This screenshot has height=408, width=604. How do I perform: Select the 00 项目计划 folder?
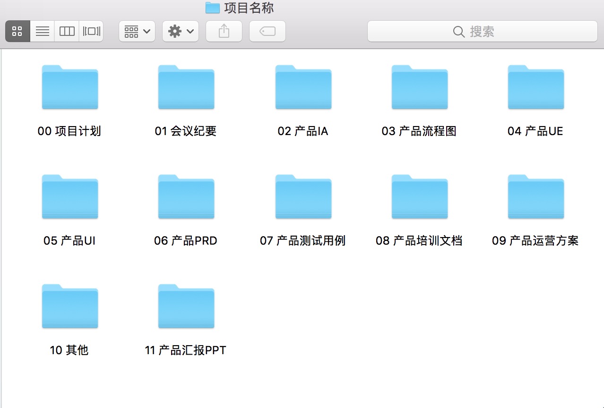[x=70, y=88]
